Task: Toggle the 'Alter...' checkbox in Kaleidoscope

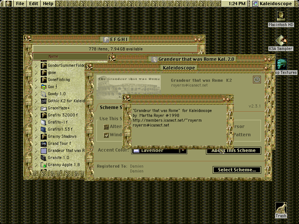Action: click(106, 127)
